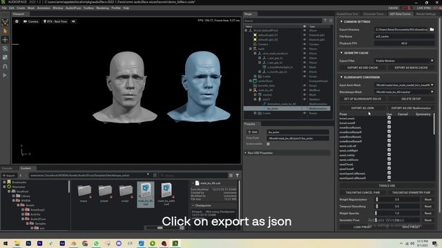Go back in Content browser
442x248 pixels.
coord(20,175)
